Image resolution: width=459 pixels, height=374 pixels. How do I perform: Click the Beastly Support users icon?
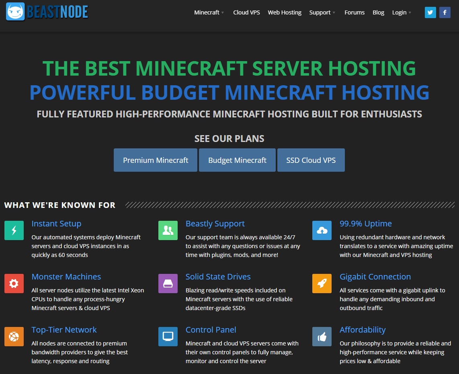[168, 230]
